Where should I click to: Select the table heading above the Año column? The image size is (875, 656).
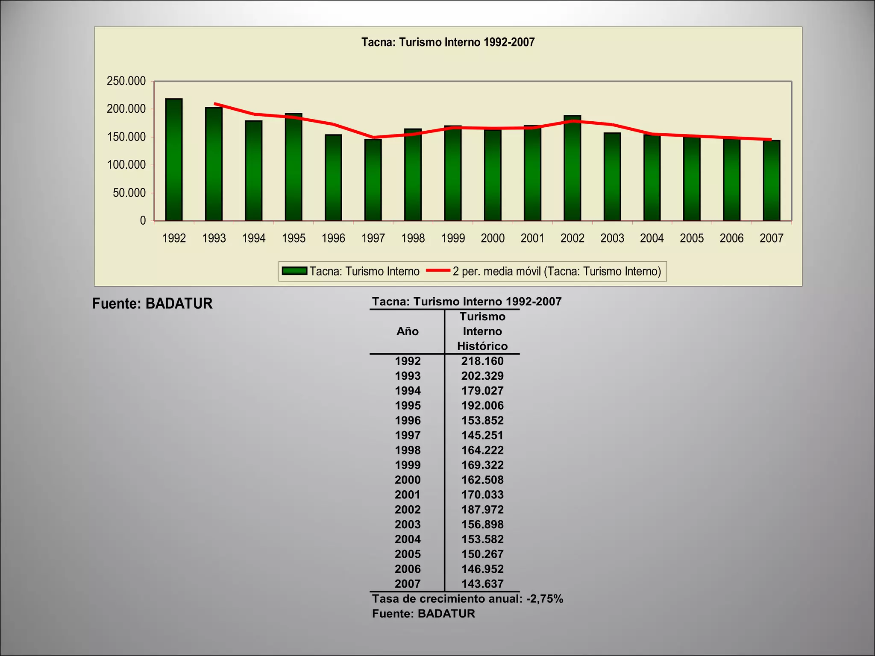pyautogui.click(x=467, y=302)
